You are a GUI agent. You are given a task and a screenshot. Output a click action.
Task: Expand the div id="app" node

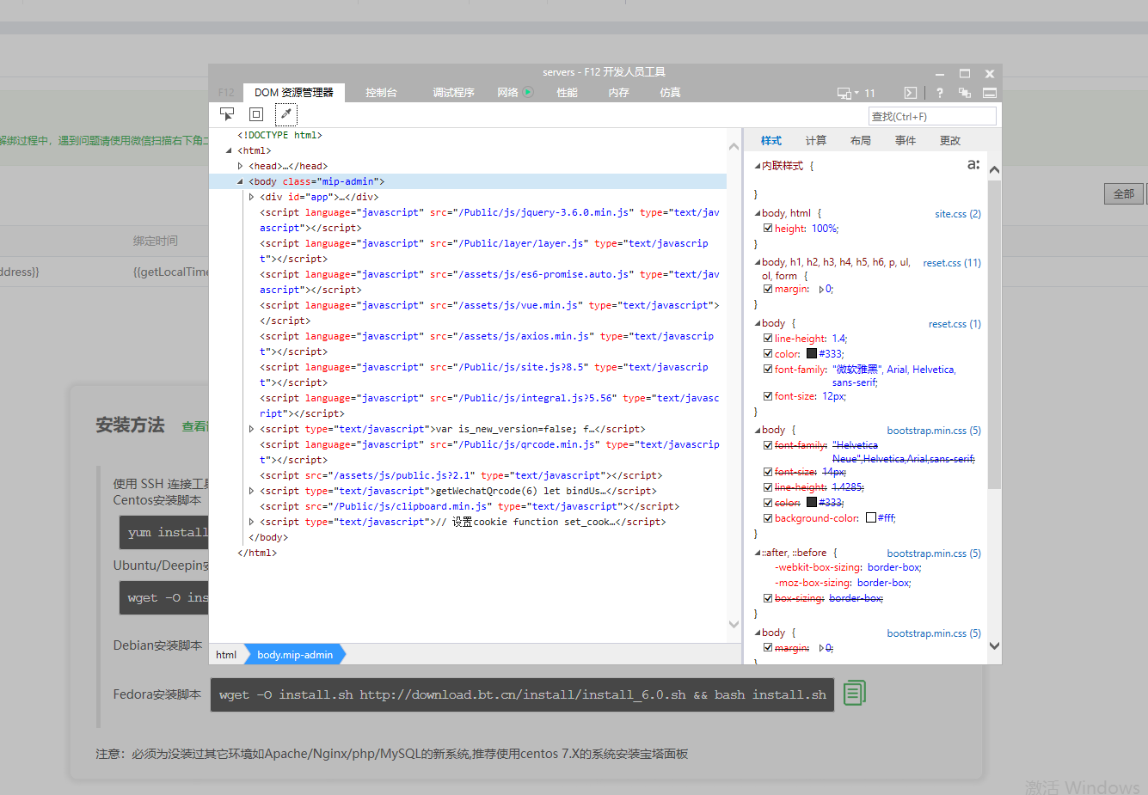click(x=251, y=197)
